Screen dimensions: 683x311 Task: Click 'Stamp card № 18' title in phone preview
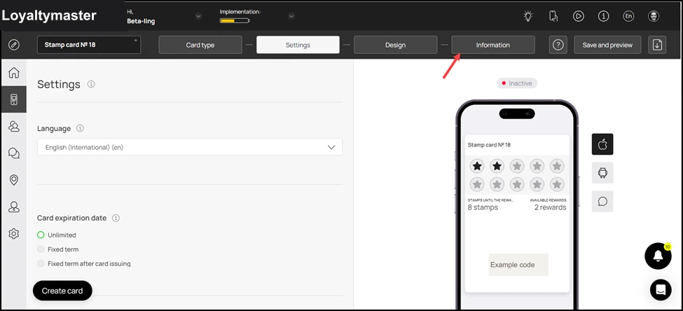pyautogui.click(x=489, y=144)
